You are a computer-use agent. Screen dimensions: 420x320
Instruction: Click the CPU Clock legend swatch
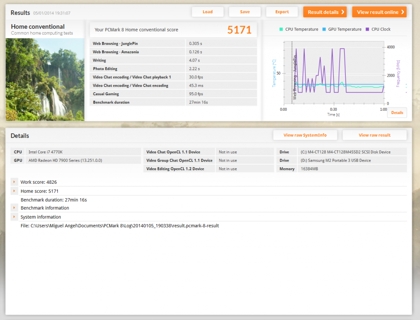367,29
